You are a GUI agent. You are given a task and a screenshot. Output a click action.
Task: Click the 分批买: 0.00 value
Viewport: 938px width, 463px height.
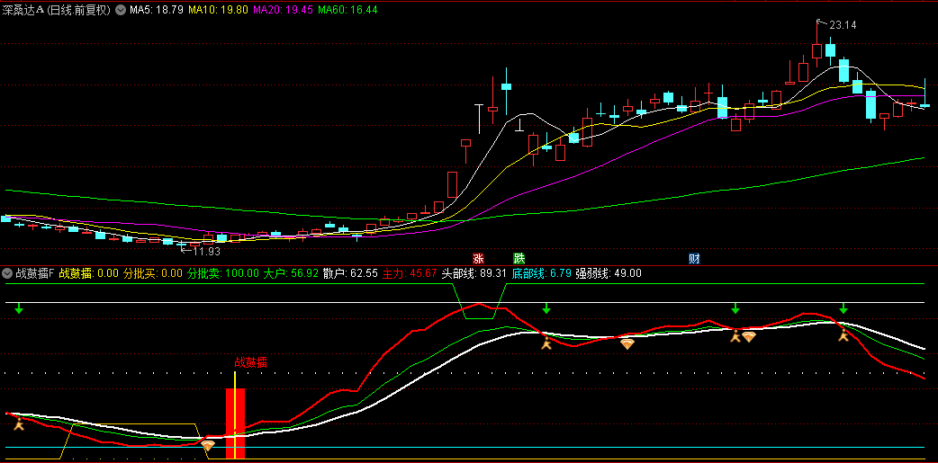click(152, 273)
